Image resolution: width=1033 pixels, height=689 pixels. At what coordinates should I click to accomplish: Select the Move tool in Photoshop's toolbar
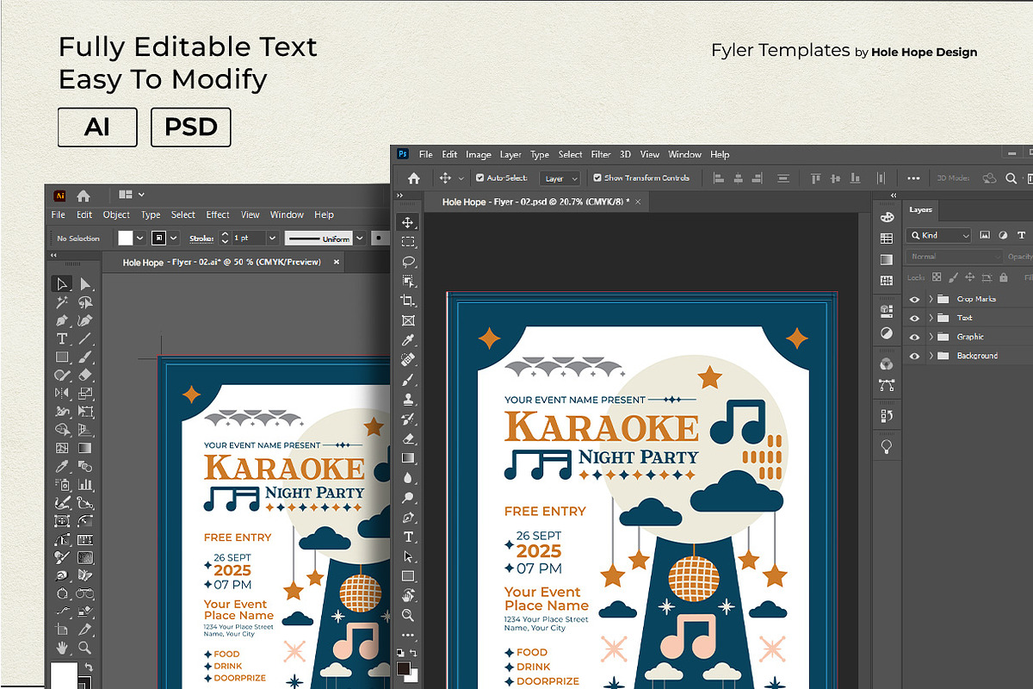pyautogui.click(x=408, y=222)
